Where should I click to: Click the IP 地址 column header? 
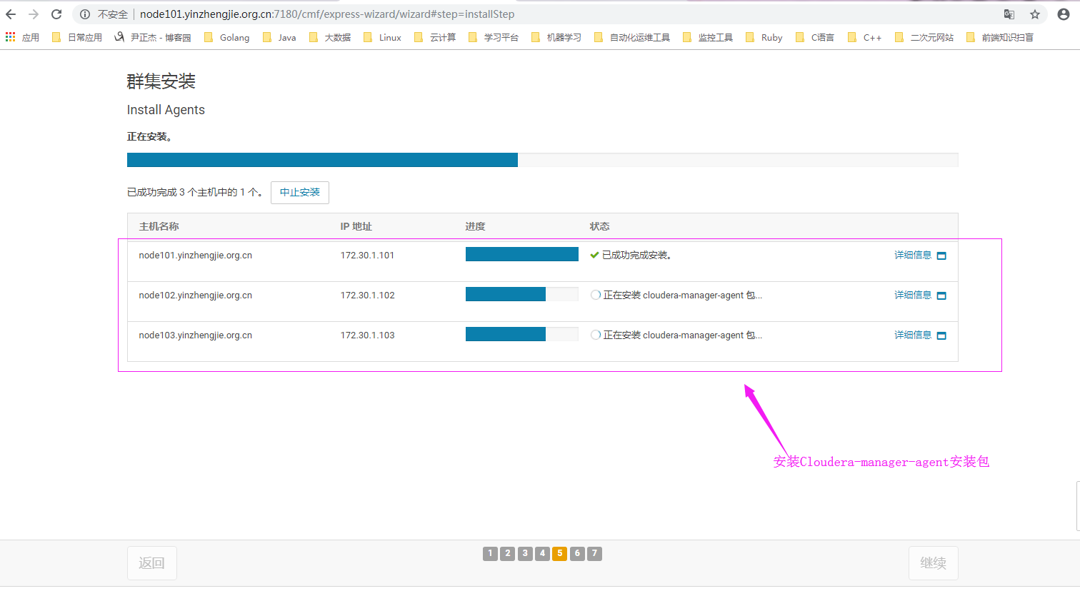pos(356,226)
